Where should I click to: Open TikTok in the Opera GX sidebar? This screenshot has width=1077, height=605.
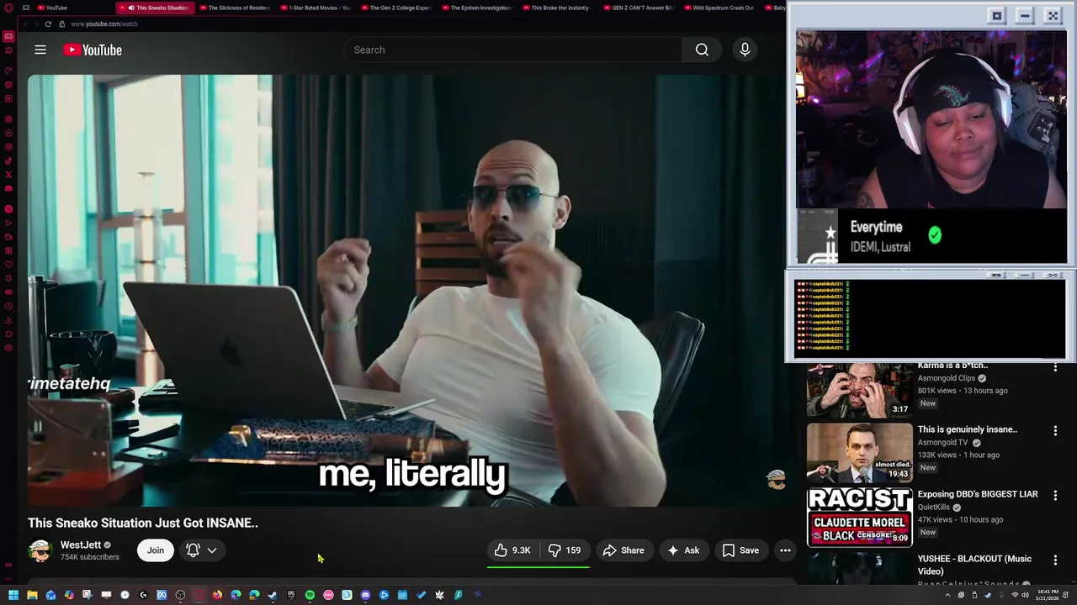pos(8,160)
